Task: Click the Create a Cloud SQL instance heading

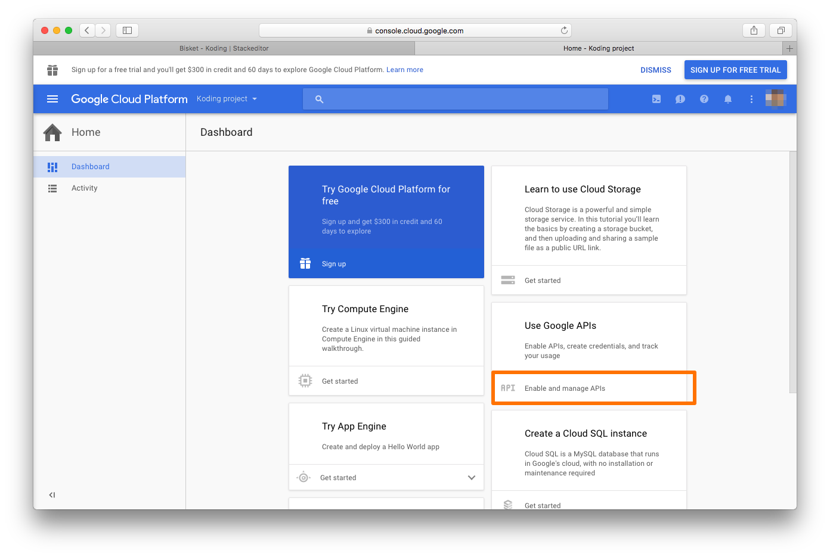Action: [x=586, y=434]
